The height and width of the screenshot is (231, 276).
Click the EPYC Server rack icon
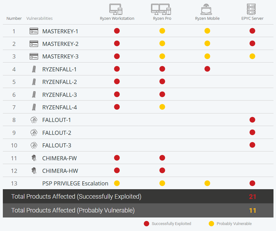251,8
